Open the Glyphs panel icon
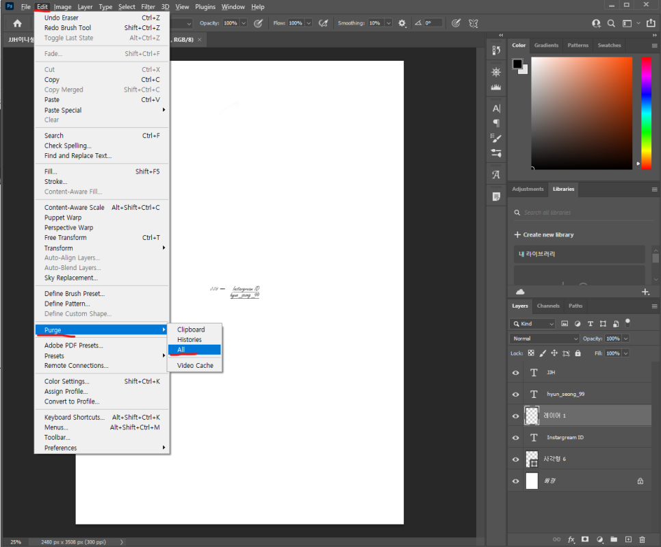This screenshot has width=661, height=547. pyautogui.click(x=496, y=174)
